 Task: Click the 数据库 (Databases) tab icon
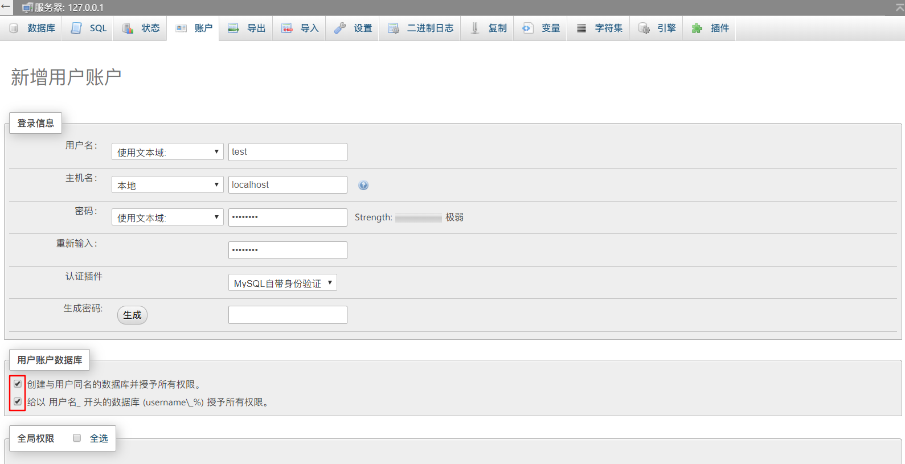point(14,28)
